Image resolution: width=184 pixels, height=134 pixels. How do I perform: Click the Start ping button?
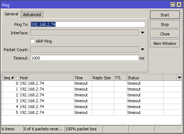[x=165, y=15]
